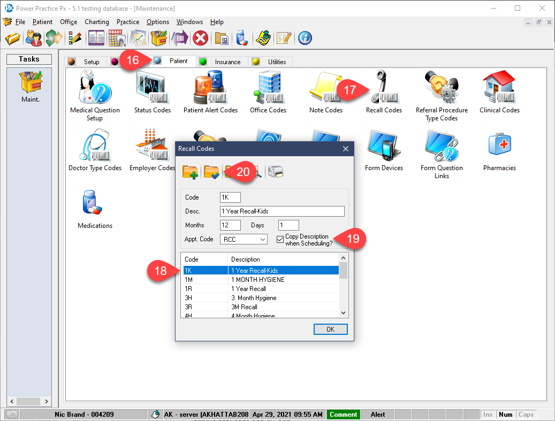
Task: Open the Charting menu
Action: click(97, 22)
